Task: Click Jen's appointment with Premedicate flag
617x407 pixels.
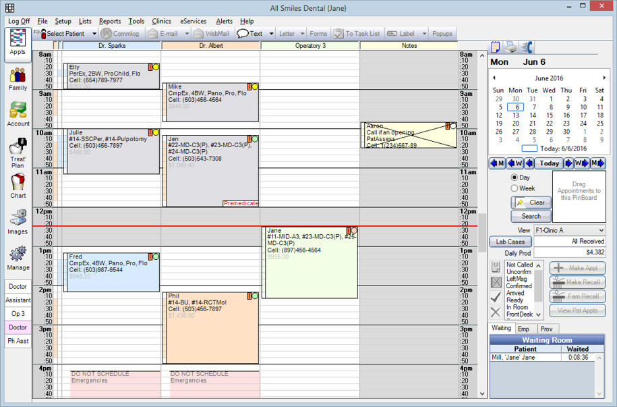Action: pos(211,171)
